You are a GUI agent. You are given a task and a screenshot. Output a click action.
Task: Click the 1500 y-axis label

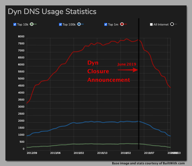coord(21,128)
